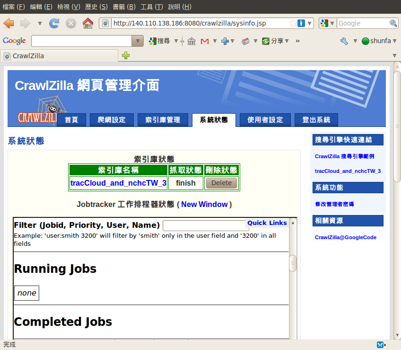Open the 檢視 (V) menu

coord(69,7)
